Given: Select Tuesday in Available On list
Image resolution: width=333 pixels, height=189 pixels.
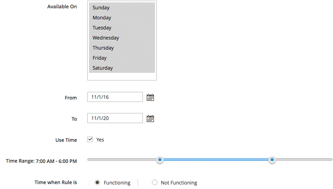Looking at the screenshot, I should coord(122,28).
